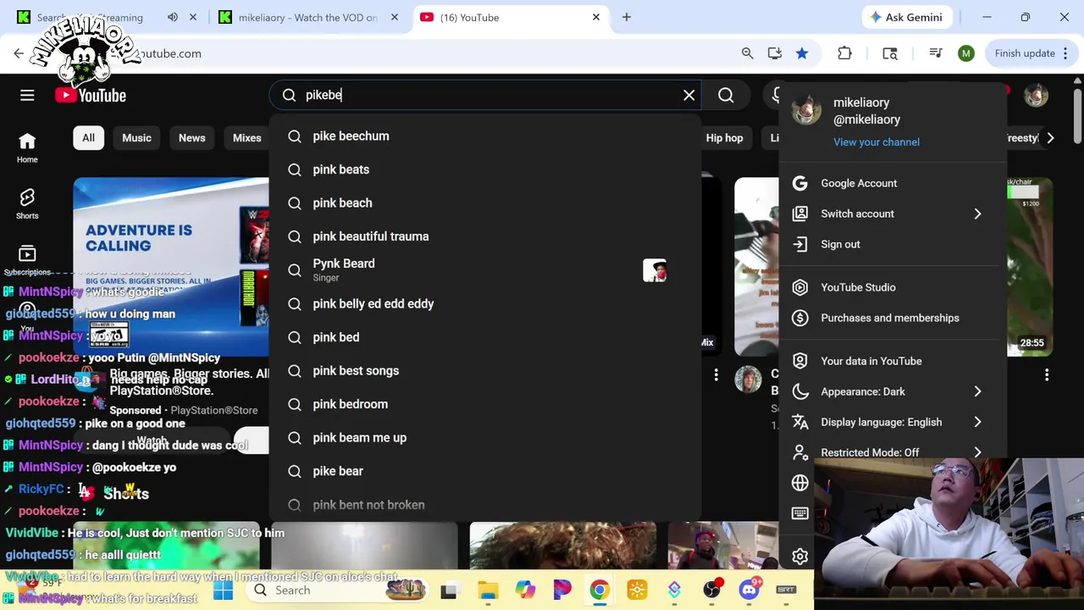Mute the first tab's speaker icon
1084x610 pixels.
pyautogui.click(x=173, y=17)
